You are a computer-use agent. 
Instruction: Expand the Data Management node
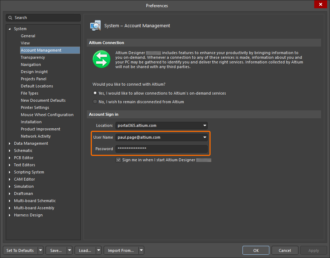[x=9, y=143]
